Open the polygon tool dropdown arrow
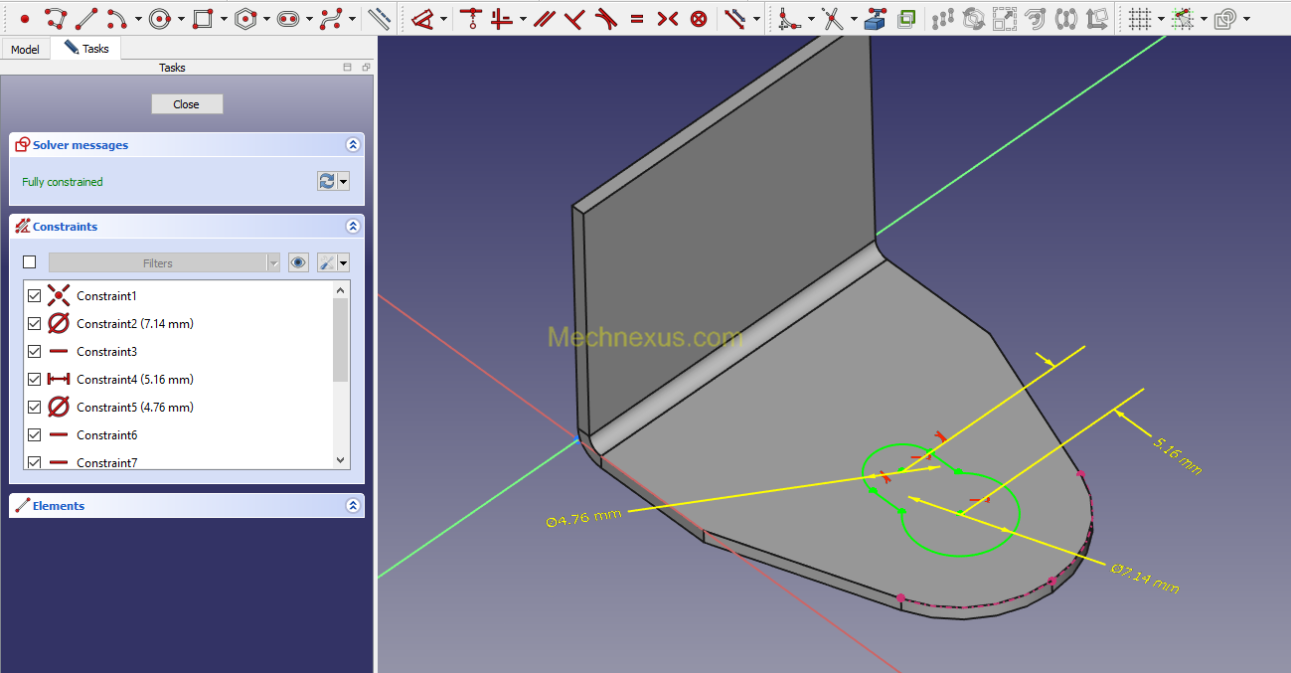This screenshot has height=673, width=1291. 266,19
